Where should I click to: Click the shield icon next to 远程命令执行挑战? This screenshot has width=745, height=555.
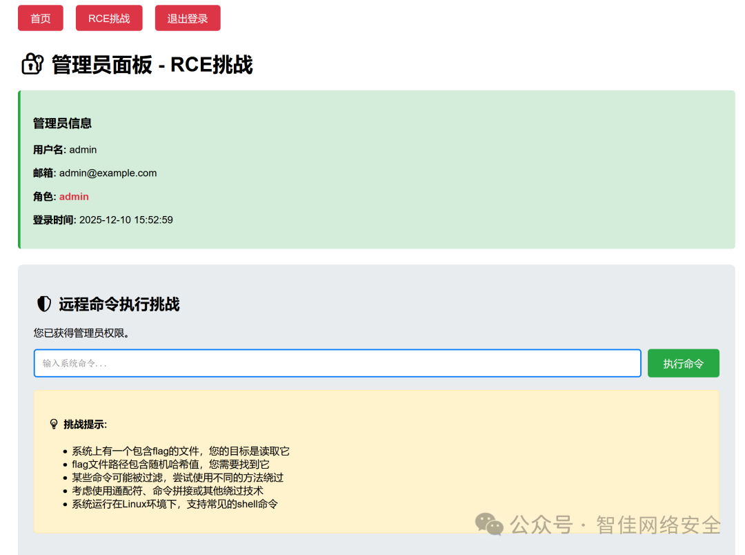tap(44, 304)
